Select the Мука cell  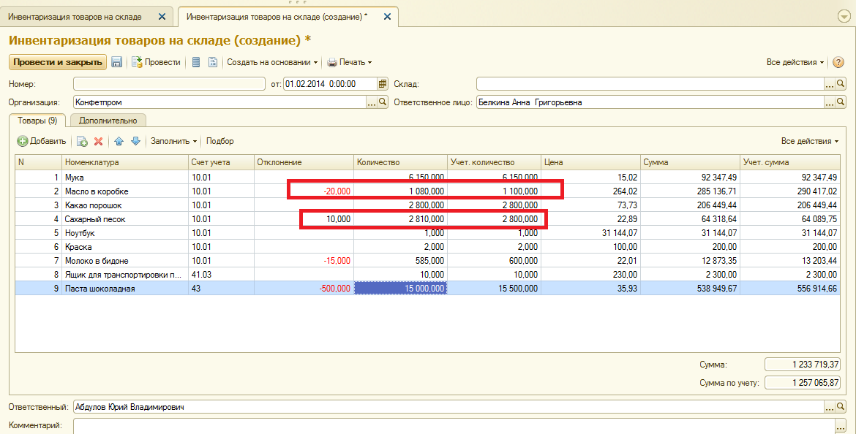(125, 178)
